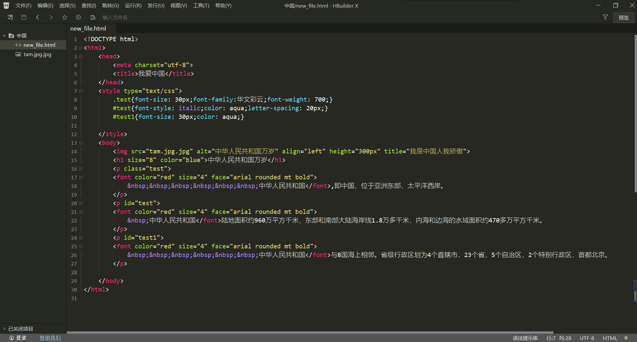This screenshot has height=342, width=637.
Task: Collapse the 中国 project folder chevron
Action: (4, 36)
